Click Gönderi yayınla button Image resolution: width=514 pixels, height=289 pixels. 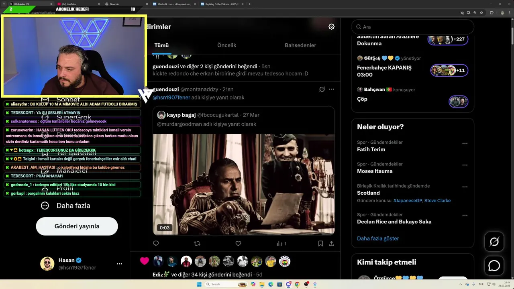[x=77, y=226]
